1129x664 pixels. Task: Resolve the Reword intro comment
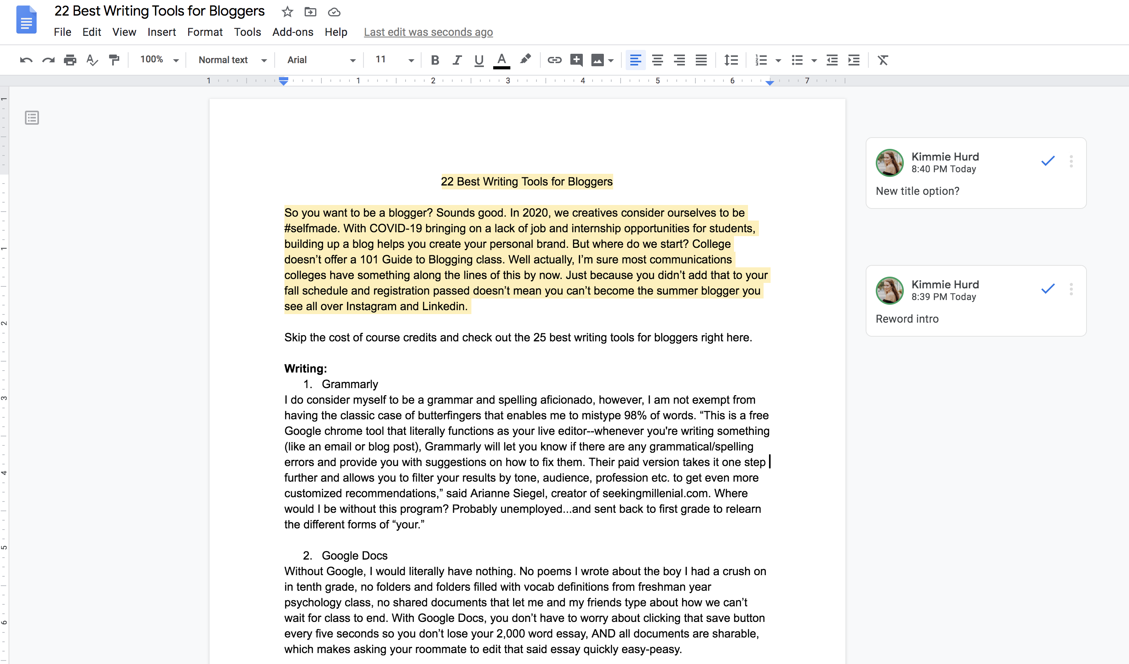[1048, 288]
